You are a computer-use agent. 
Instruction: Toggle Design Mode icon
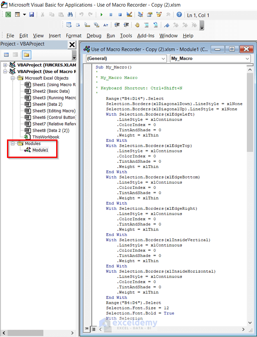pyautogui.click(x=129, y=15)
